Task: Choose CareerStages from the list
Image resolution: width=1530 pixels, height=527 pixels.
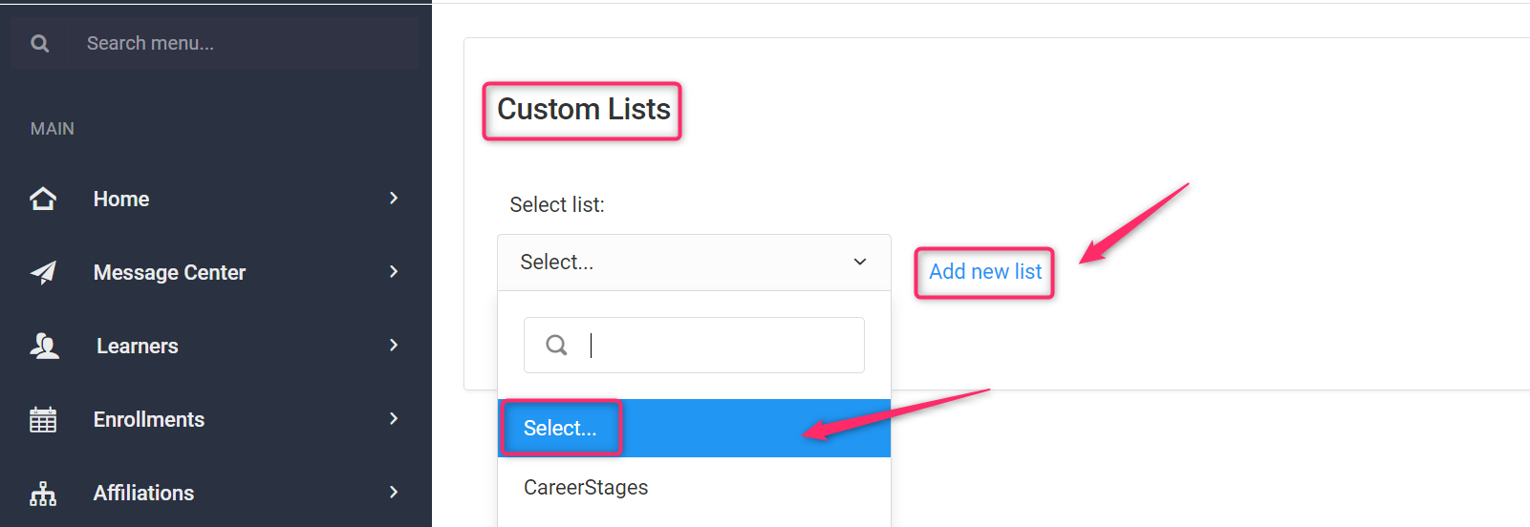Action: click(586, 487)
